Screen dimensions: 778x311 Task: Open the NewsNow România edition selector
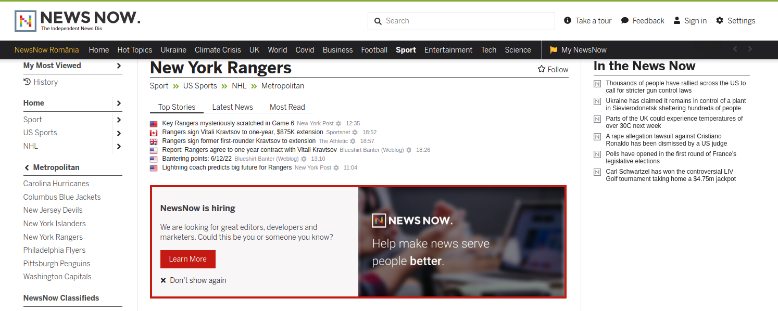click(x=47, y=50)
